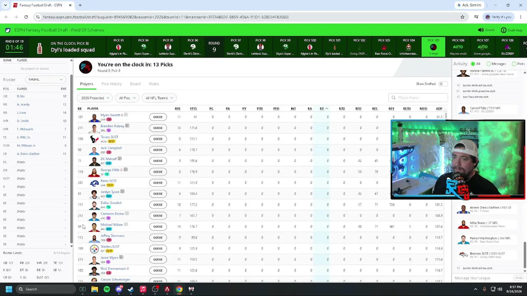Reload the page with the browser refresh icon
This screenshot has height=296, width=527.
[x=26, y=17]
